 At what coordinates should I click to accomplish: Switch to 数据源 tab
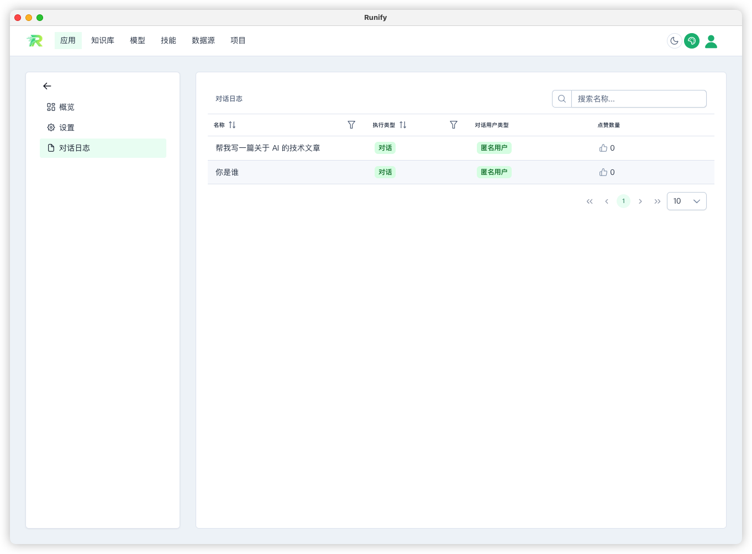[x=203, y=40]
